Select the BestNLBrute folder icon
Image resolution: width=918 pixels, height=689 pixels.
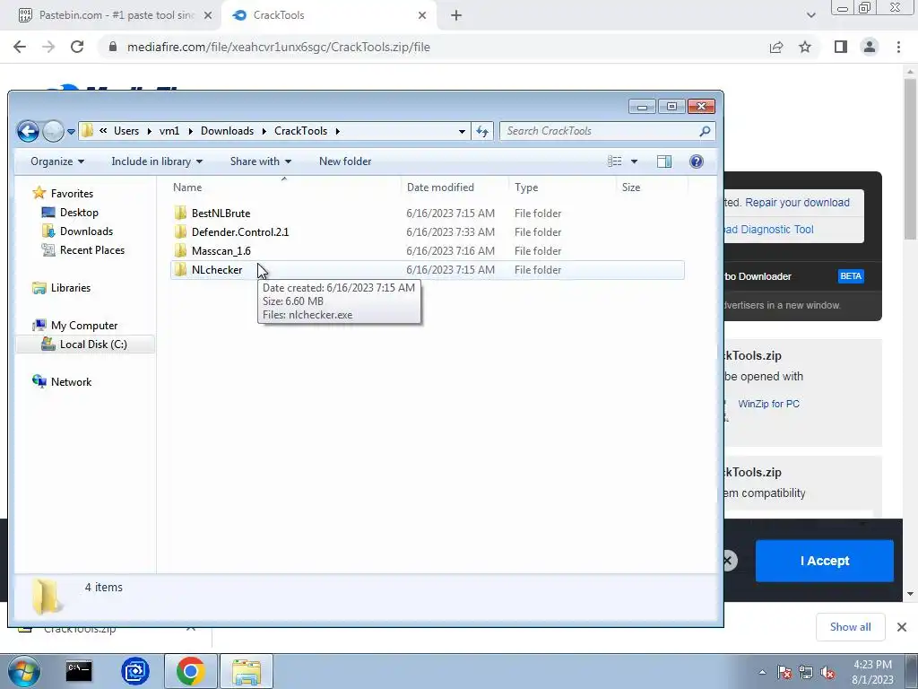[180, 213]
